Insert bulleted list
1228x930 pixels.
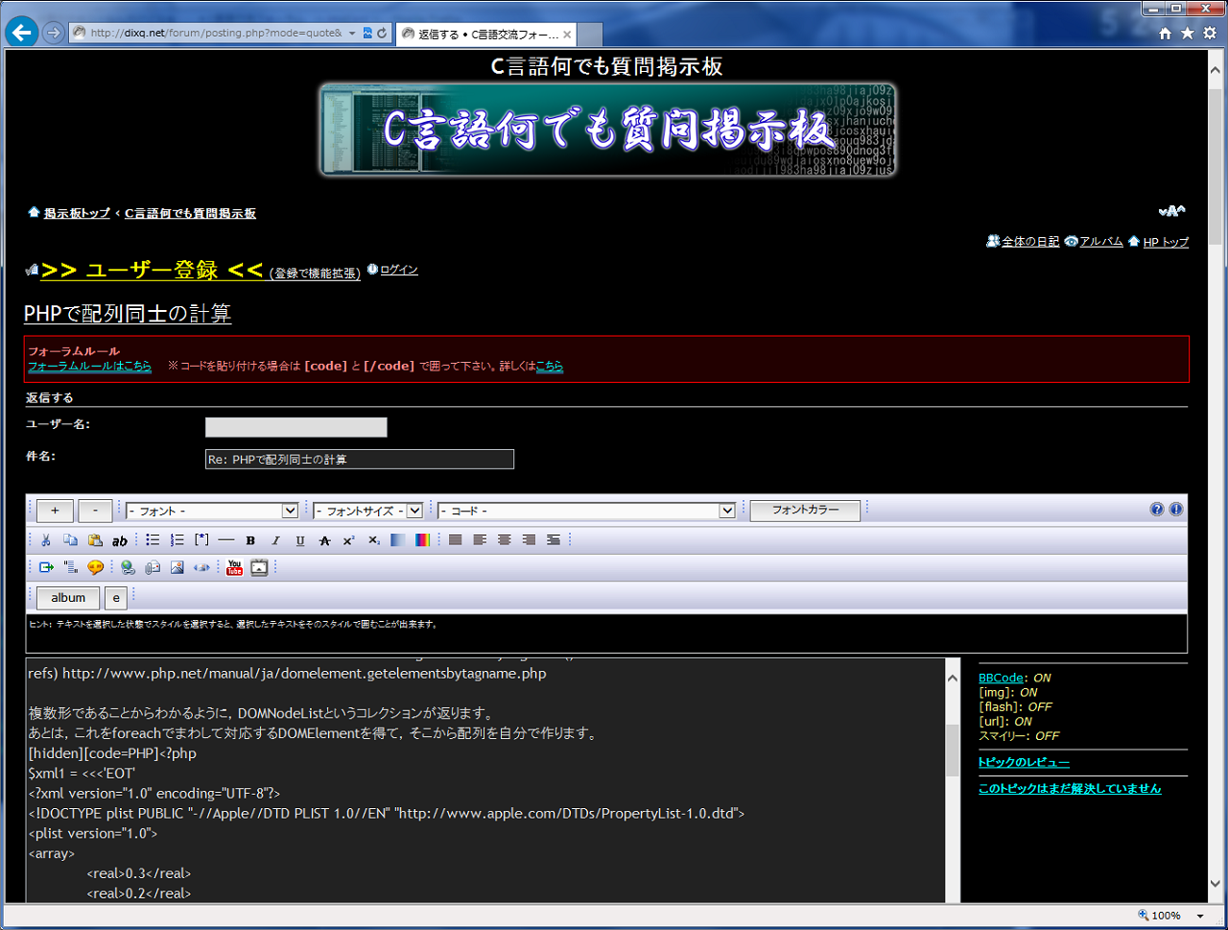[x=153, y=540]
